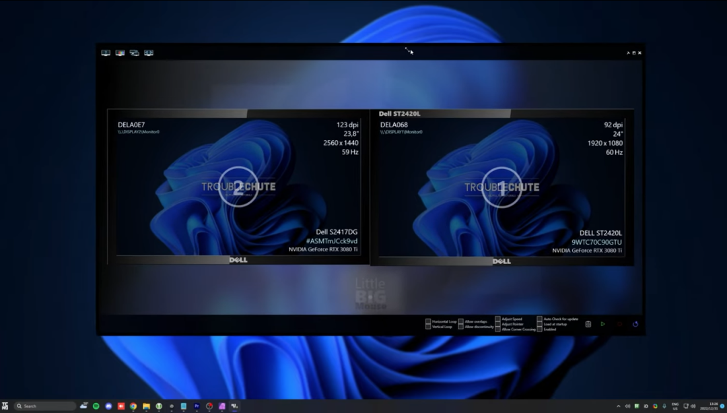Click the Dell ST2420L title above monitor 1

(400, 114)
